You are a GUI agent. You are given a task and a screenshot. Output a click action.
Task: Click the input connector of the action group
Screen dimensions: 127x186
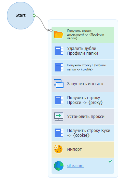click(51, 30)
